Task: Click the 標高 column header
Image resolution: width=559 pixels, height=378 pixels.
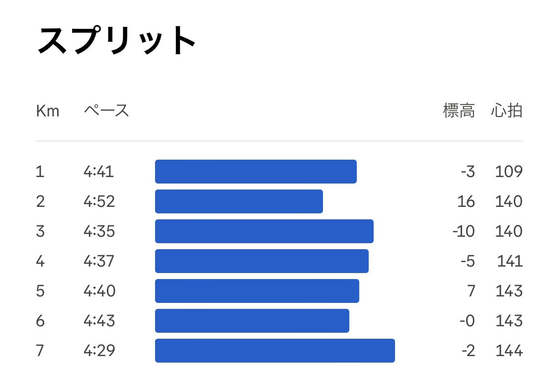Action: click(459, 110)
